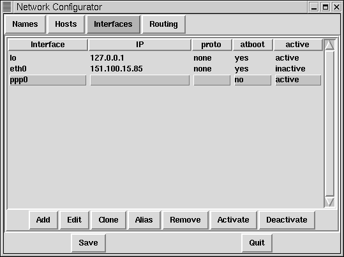Open the window menu icon in title bar
The height and width of the screenshot is (257, 344).
coord(7,7)
